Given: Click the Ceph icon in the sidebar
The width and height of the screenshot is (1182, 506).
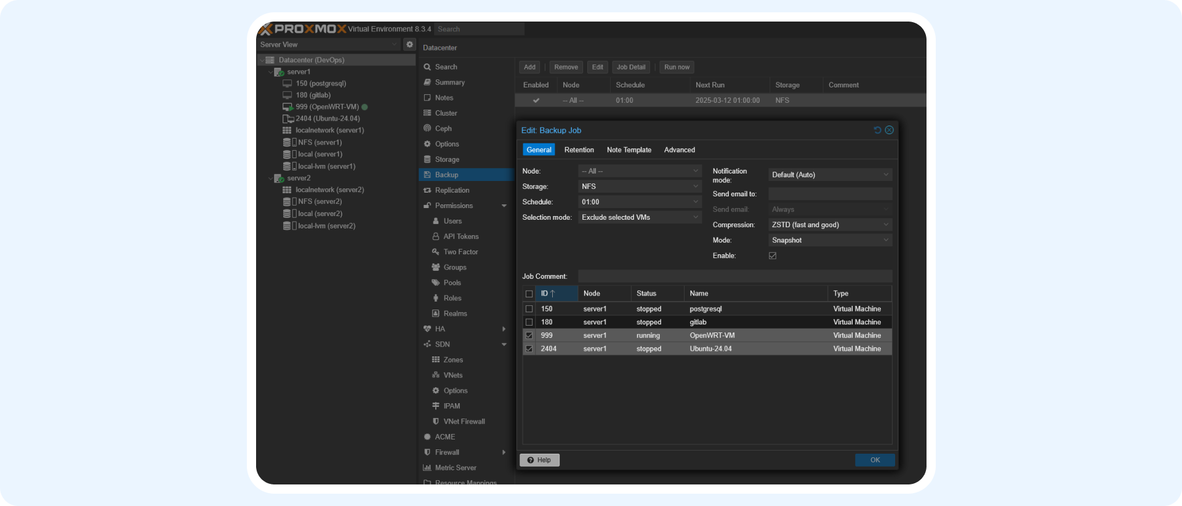Looking at the screenshot, I should [427, 129].
